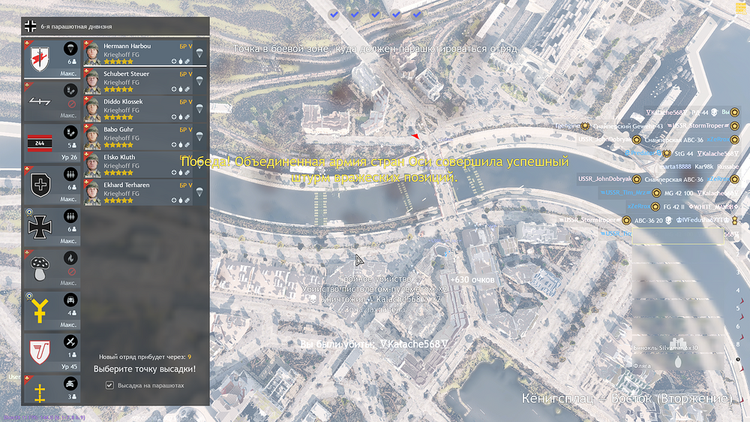Click the riflemen icon on Iron Cross squad
750x422 pixels.
coord(70,216)
